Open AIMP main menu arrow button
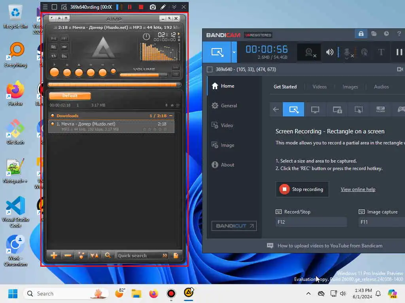405x303 pixels. (x=52, y=18)
